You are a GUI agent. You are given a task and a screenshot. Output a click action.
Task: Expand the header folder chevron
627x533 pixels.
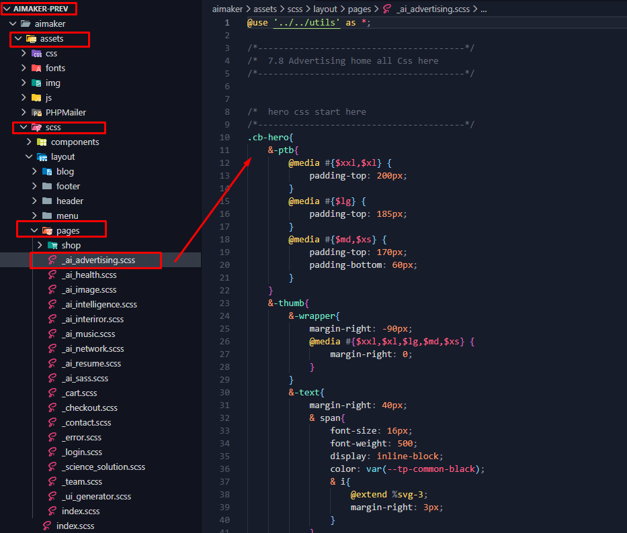pyautogui.click(x=35, y=201)
